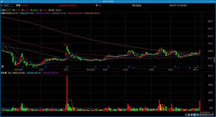The height and width of the screenshot is (117, 216).
Task: Click the circled marker near 11/01
Action: click(x=46, y=67)
